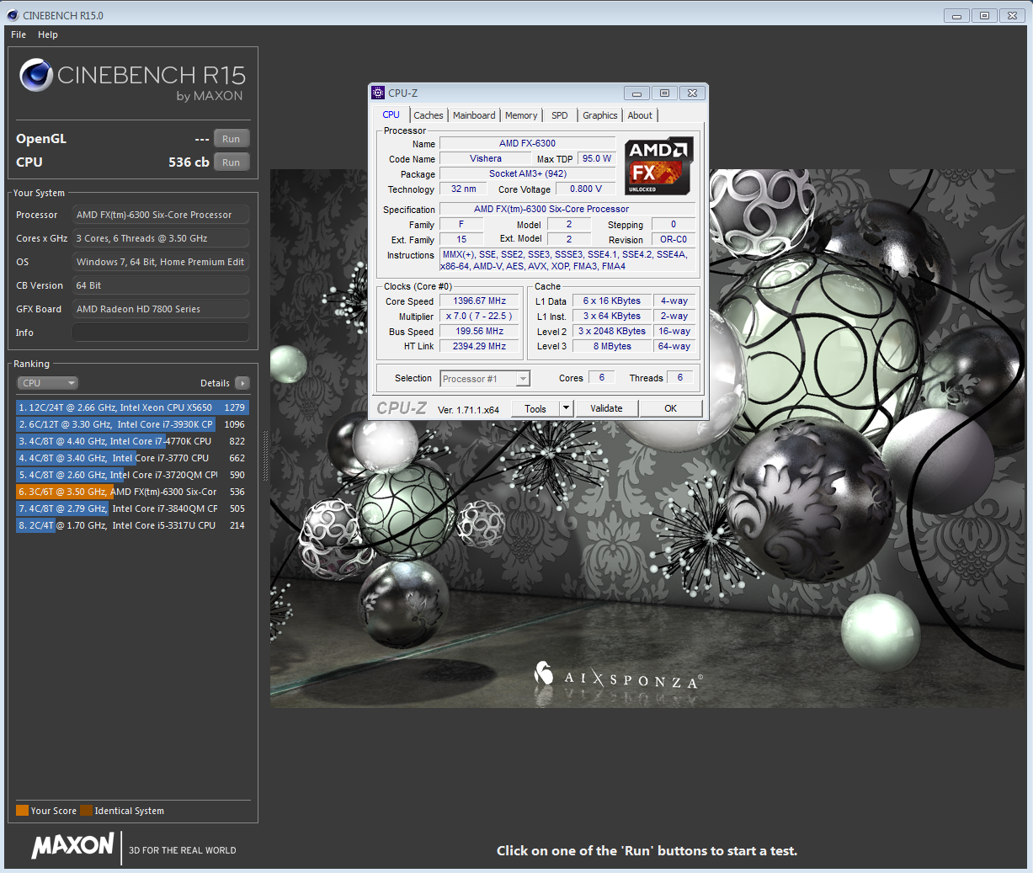Click the Max TDP 95.0 W value

pos(597,158)
